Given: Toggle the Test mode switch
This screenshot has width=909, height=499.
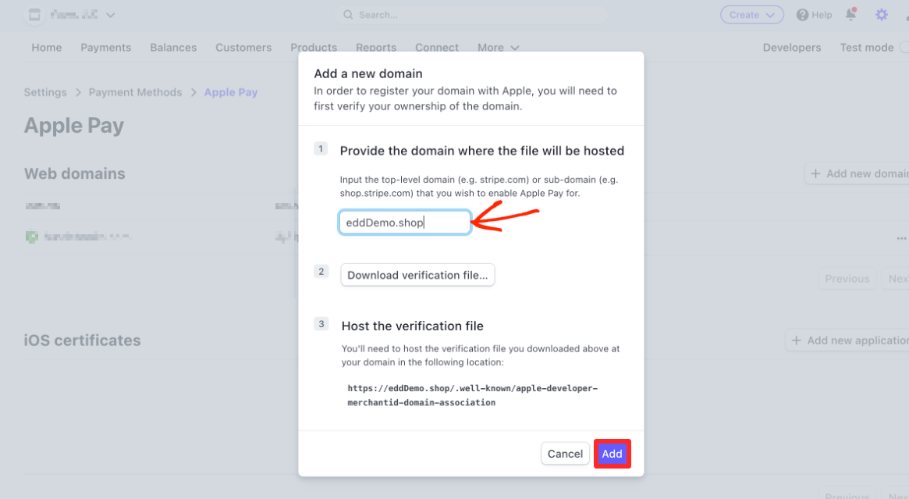Looking at the screenshot, I should point(904,48).
